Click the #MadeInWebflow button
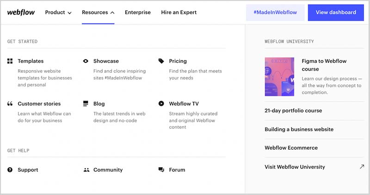 pyautogui.click(x=275, y=12)
